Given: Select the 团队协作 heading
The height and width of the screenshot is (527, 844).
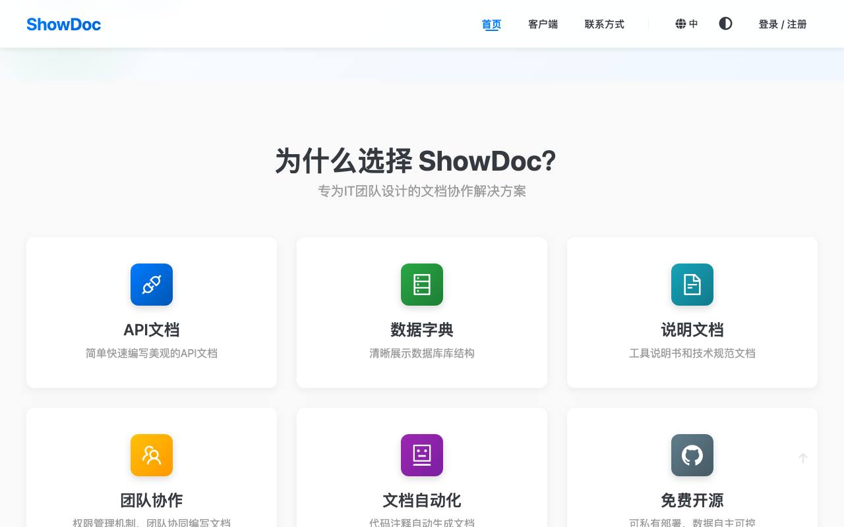Looking at the screenshot, I should click(x=152, y=500).
